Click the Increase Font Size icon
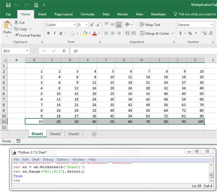 point(92,25)
